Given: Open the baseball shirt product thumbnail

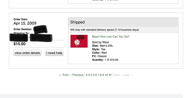Looking at the screenshot, I should click(x=79, y=41).
